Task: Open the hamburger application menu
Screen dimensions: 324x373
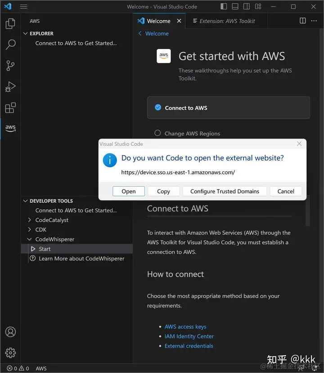Action: pyautogui.click(x=23, y=7)
